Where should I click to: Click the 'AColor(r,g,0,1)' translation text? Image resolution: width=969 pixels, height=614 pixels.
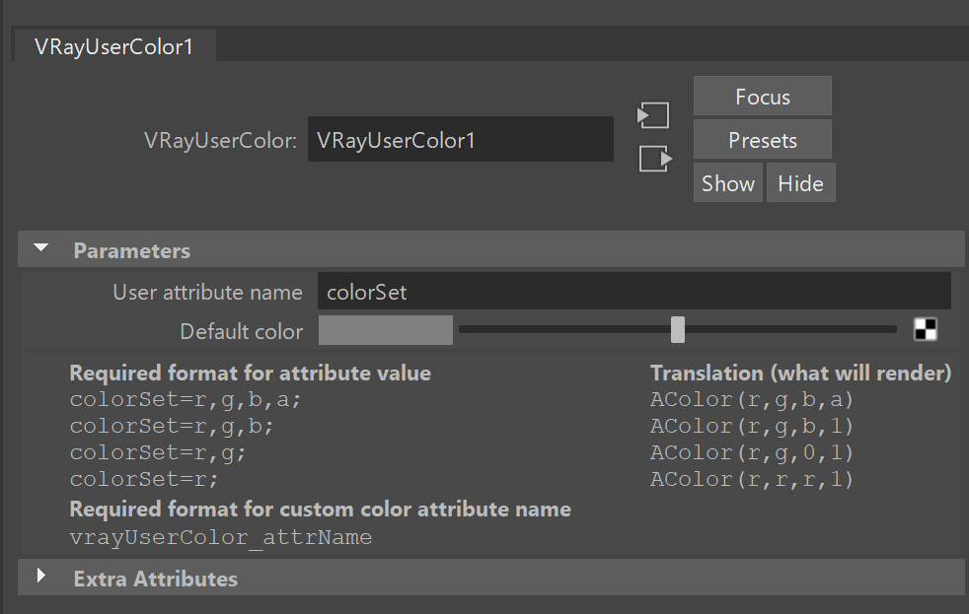point(752,453)
